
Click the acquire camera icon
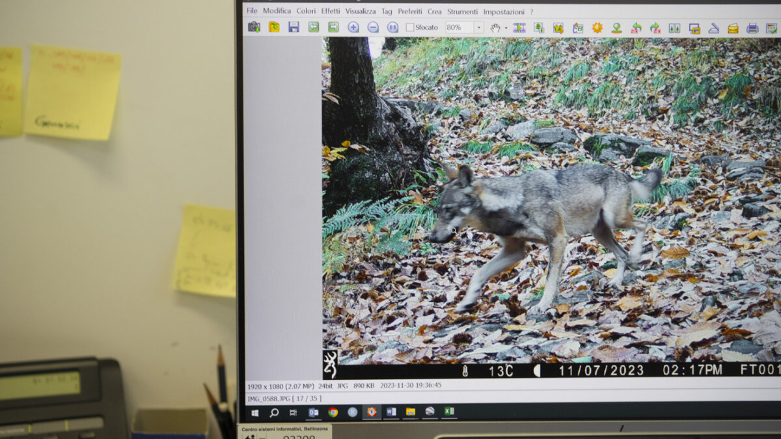[x=254, y=27]
